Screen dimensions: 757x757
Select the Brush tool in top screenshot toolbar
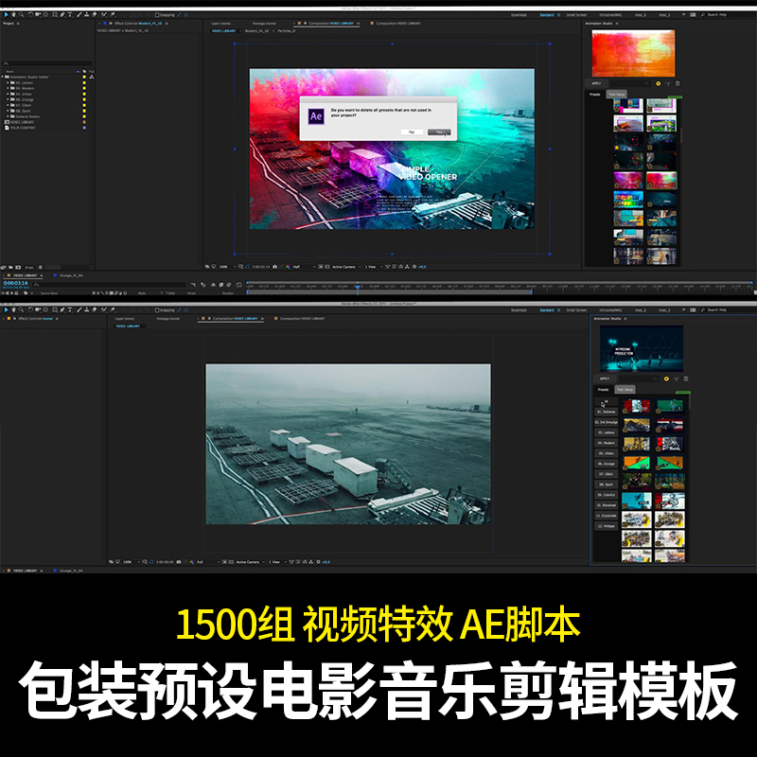[x=79, y=15]
